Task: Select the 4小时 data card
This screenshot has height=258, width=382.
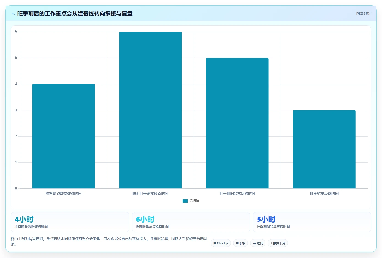Action: [70, 222]
